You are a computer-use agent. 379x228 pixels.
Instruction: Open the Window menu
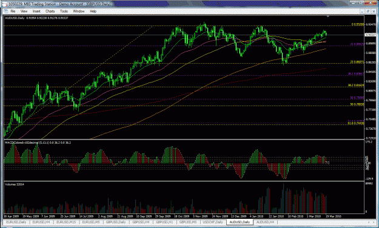pyautogui.click(x=79, y=11)
